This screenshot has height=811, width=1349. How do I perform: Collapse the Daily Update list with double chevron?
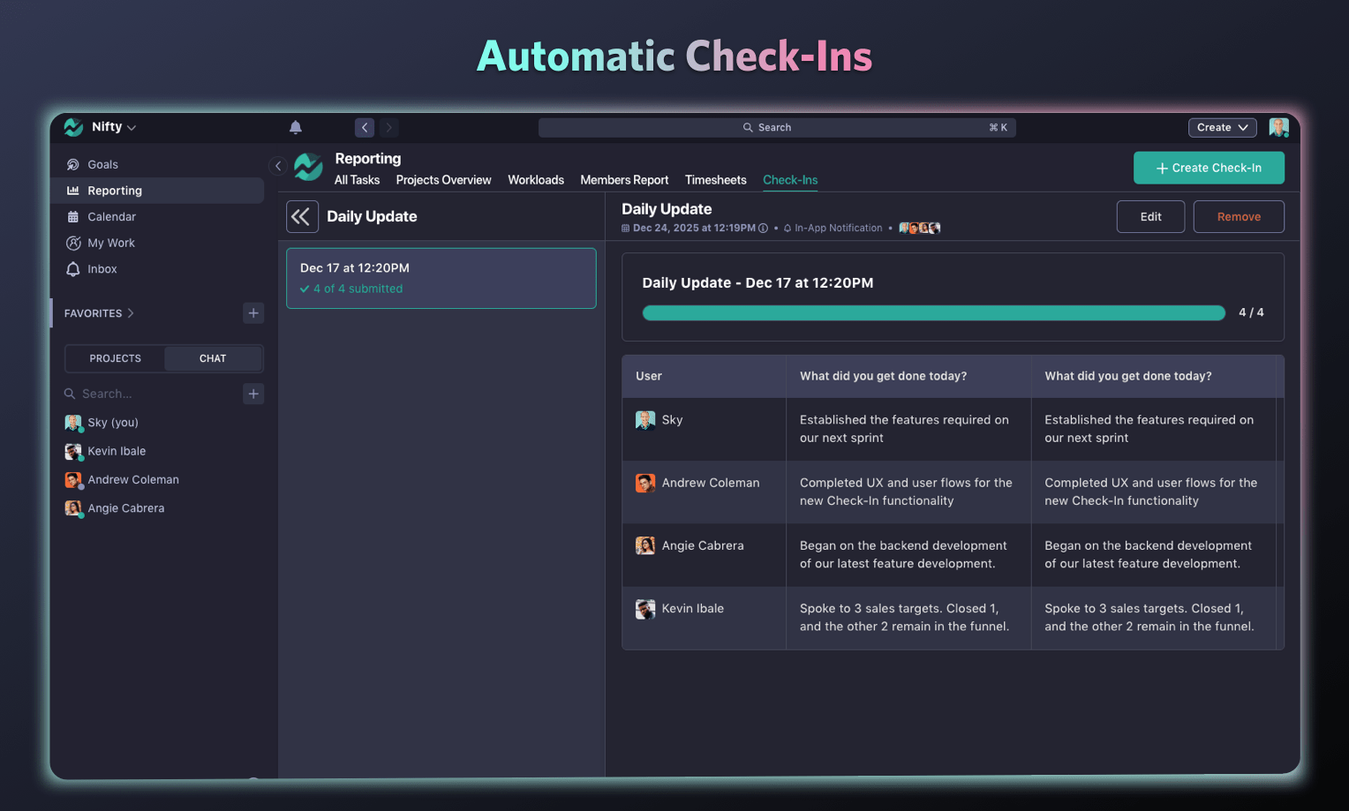coord(302,216)
